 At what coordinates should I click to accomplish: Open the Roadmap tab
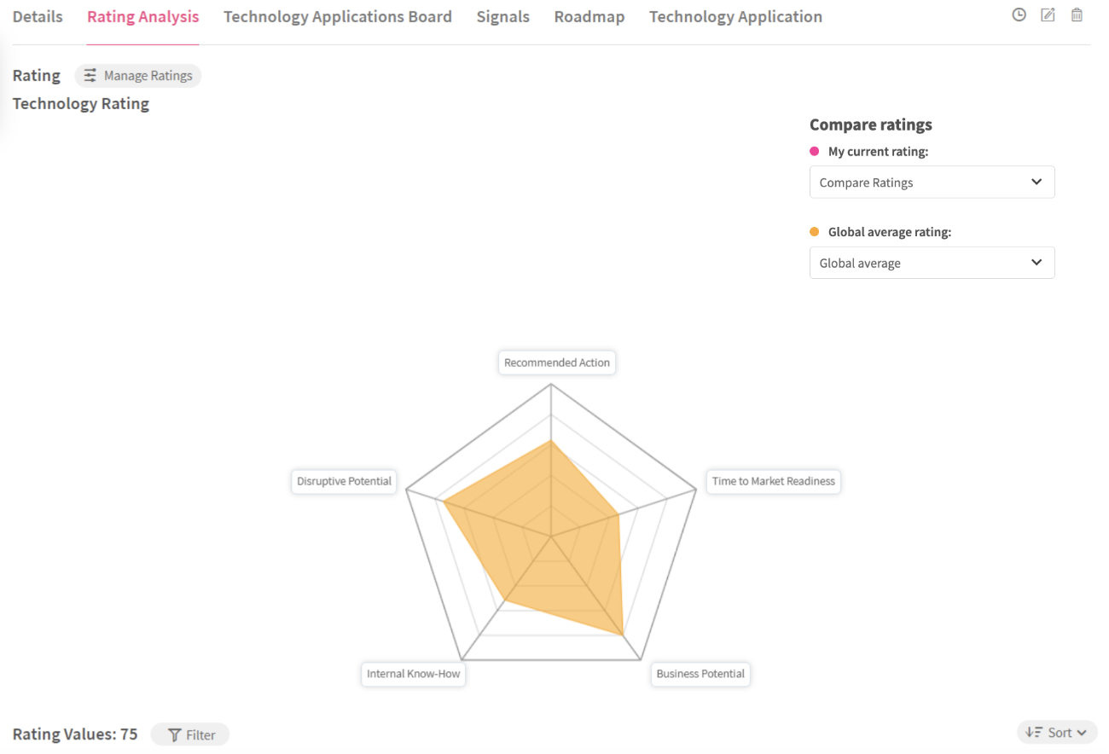pyautogui.click(x=589, y=17)
